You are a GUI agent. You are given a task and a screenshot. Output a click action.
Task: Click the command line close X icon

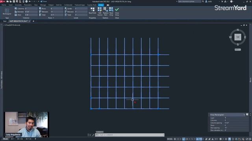pyautogui.click(x=90, y=135)
